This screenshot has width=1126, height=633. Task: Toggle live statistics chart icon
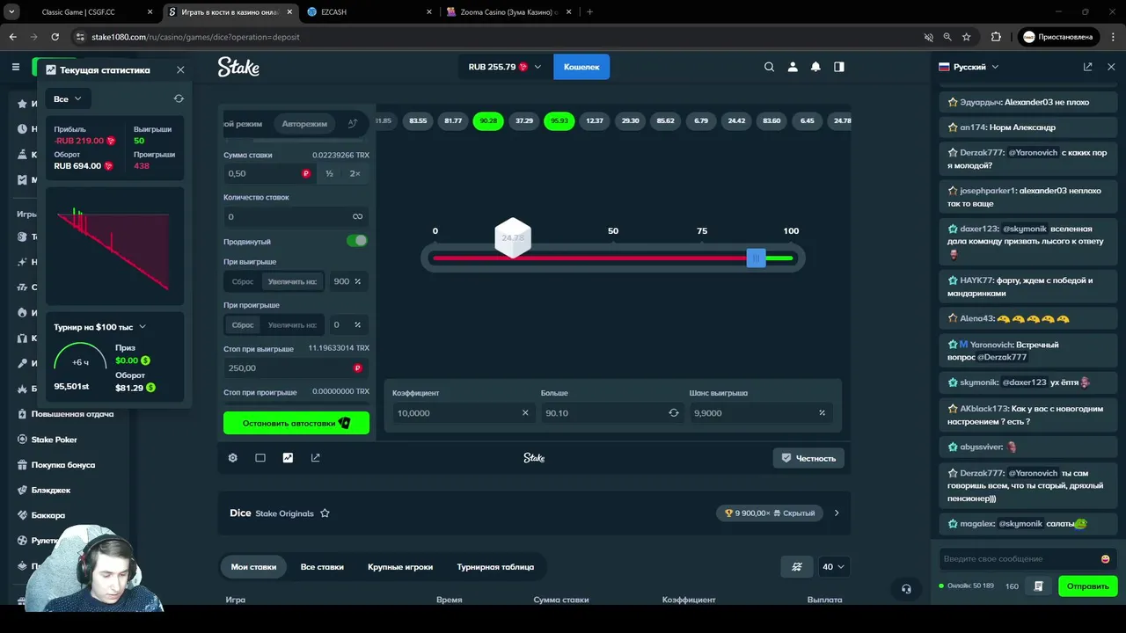pos(288,458)
